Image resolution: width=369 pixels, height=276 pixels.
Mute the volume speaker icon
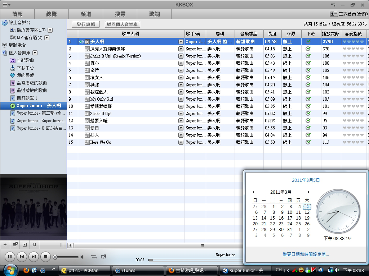(82, 257)
